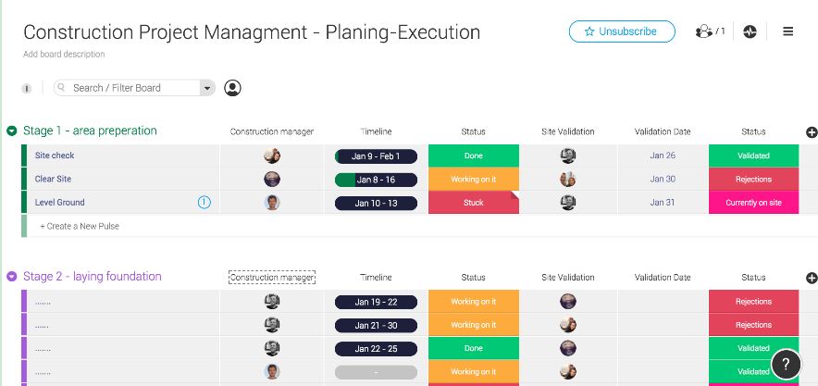Click Create a New Pulse row

click(x=80, y=226)
